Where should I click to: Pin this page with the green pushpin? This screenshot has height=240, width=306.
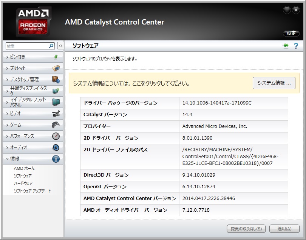click(285, 46)
